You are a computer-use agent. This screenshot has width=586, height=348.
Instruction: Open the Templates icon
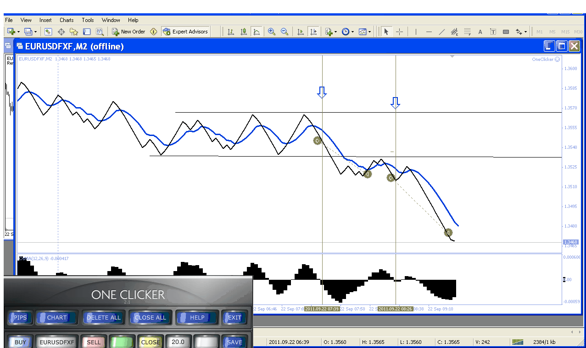[x=363, y=32]
